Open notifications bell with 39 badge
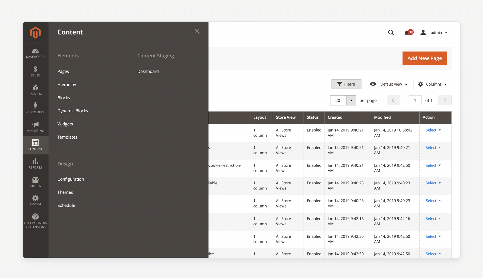Screen dimensions: 483x278 point(409,33)
